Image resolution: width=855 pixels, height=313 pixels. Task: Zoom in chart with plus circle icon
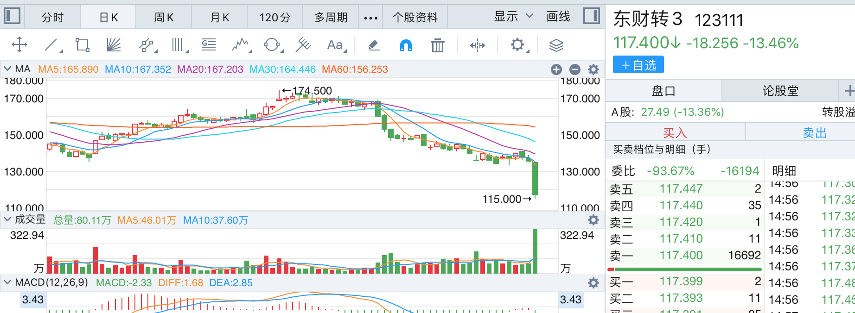tap(556, 69)
